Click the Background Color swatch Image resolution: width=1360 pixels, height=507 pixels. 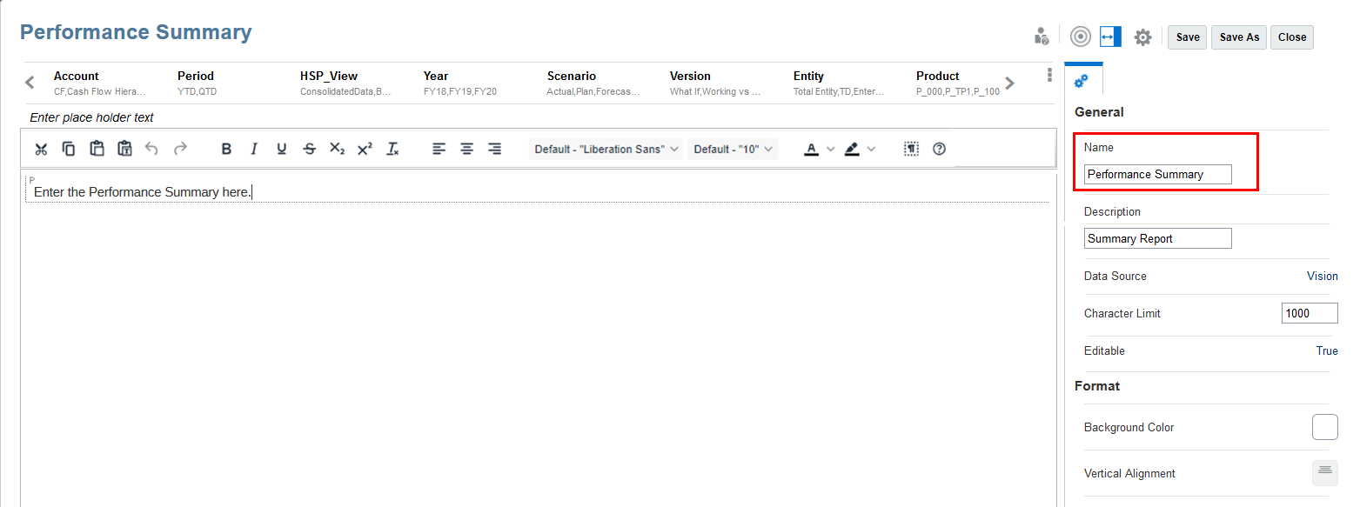point(1324,427)
